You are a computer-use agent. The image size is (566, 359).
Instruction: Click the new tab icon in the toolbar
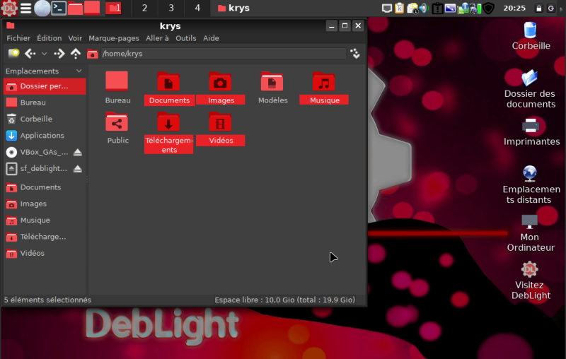[x=13, y=54]
